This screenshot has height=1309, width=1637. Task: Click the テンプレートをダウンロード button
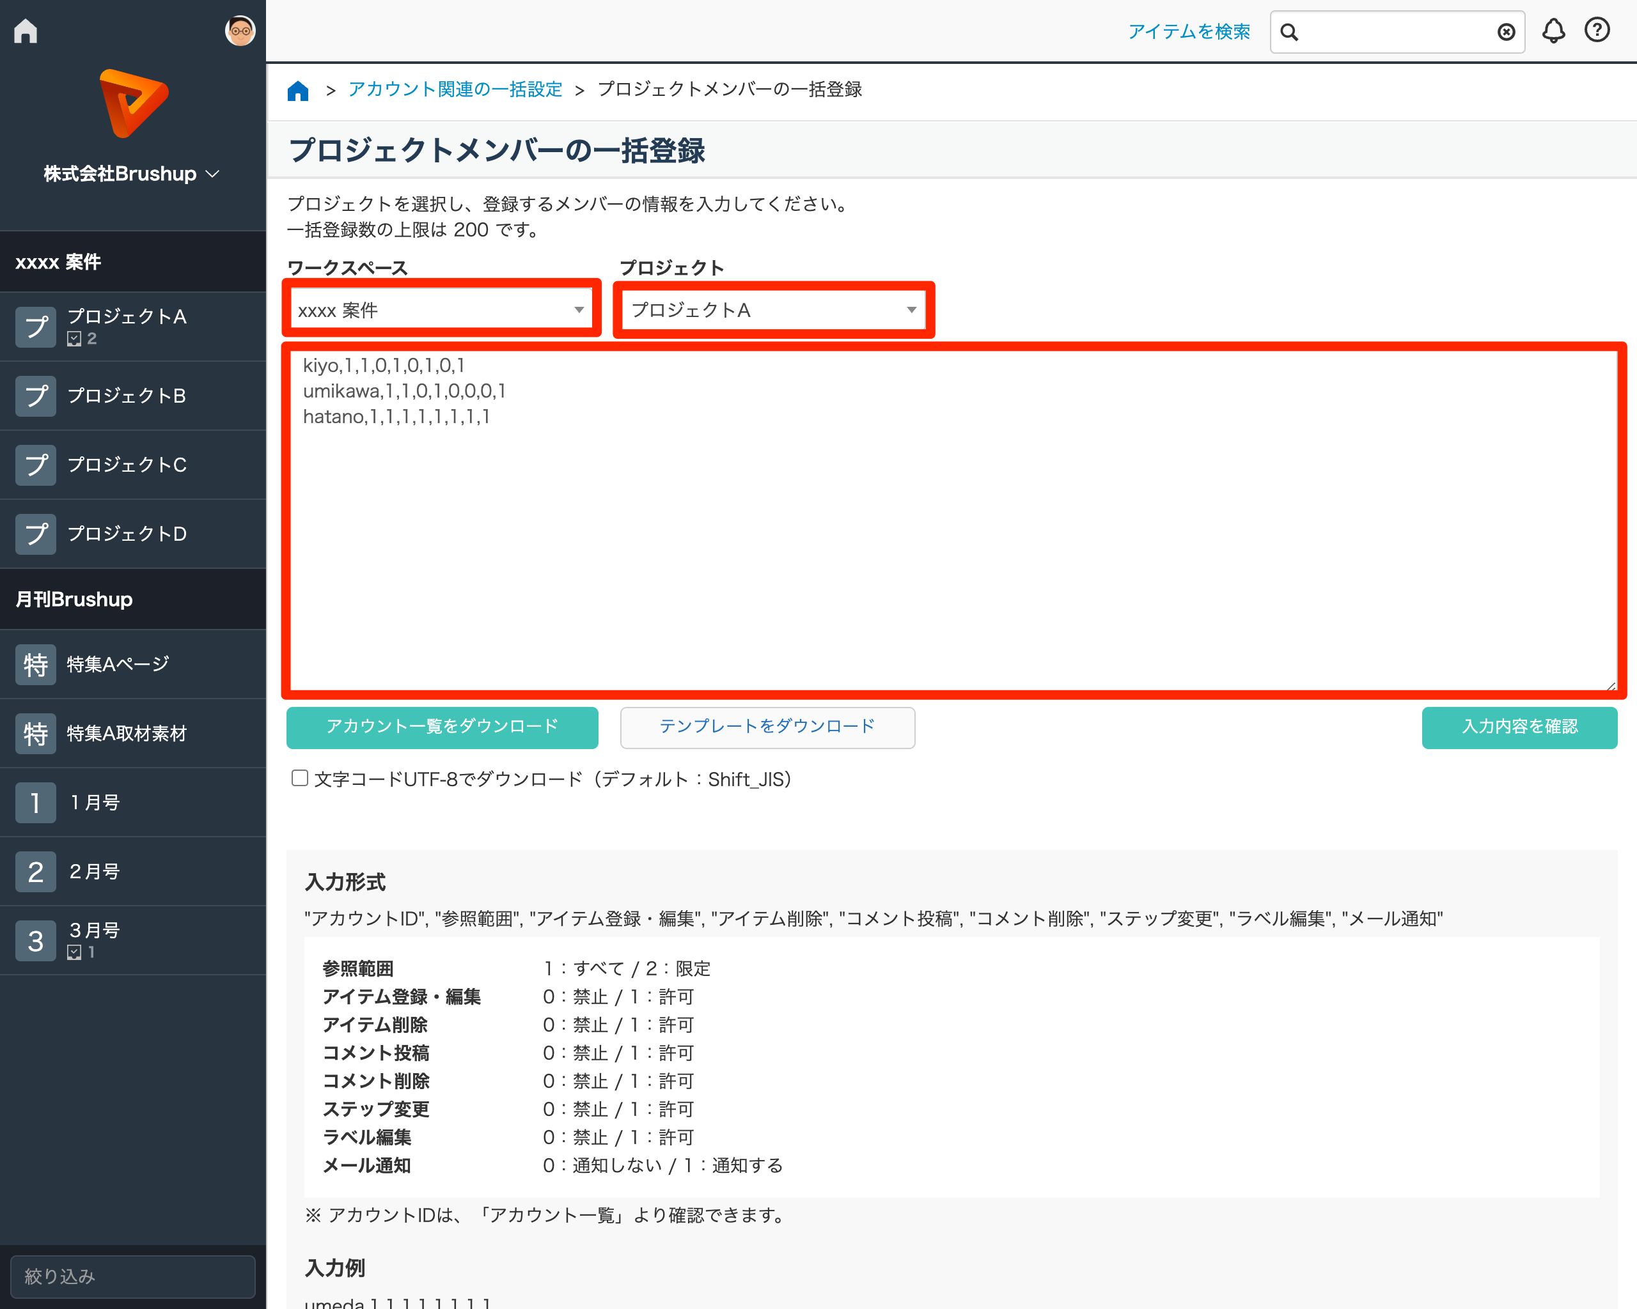point(767,727)
